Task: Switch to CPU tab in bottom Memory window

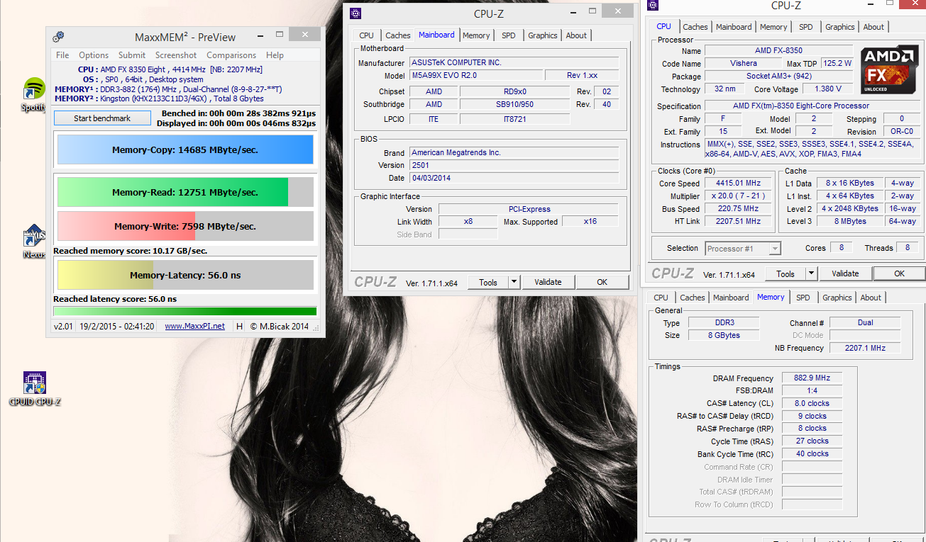Action: pyautogui.click(x=661, y=298)
